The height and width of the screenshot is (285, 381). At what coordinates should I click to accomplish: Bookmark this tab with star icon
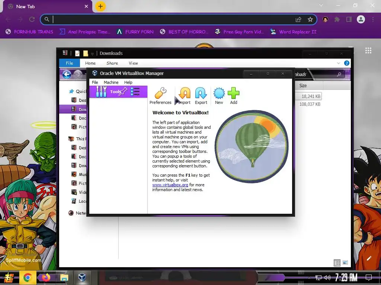click(310, 19)
